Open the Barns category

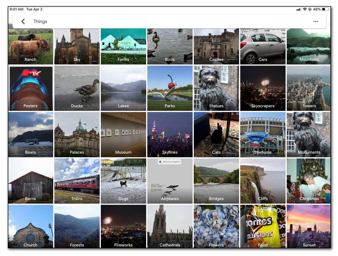point(31,181)
